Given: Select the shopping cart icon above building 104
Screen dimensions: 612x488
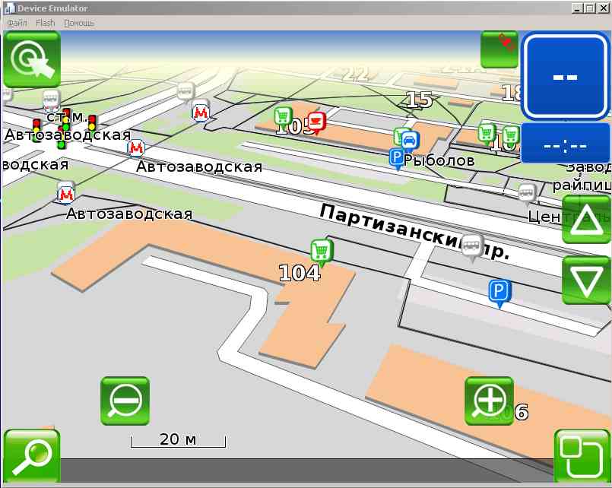Looking at the screenshot, I should click(x=322, y=250).
